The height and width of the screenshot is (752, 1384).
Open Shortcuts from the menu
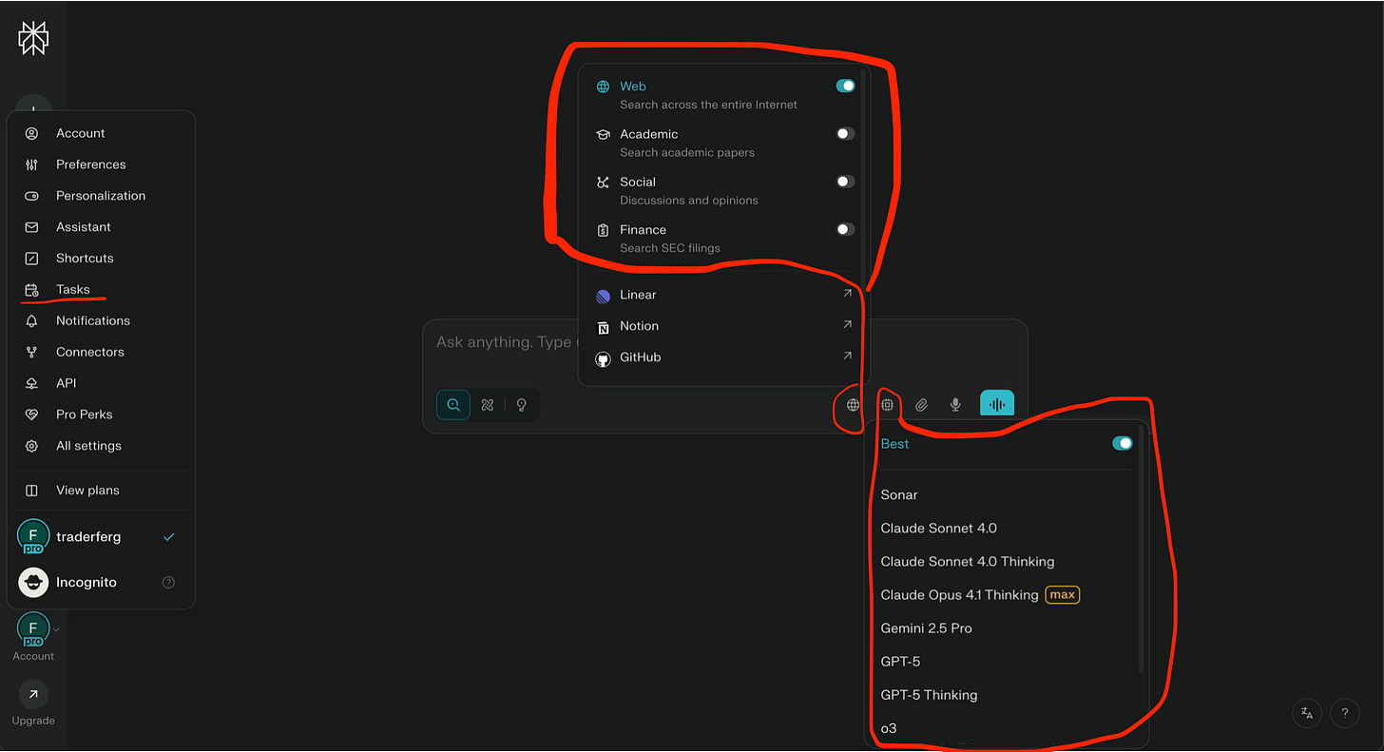[x=101, y=259]
